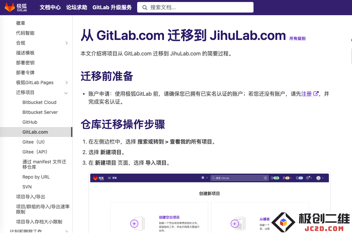Image resolution: width=352 pixels, height=233 pixels.
Task: Open the 代码智能 sidebar page
Action: (x=25, y=33)
